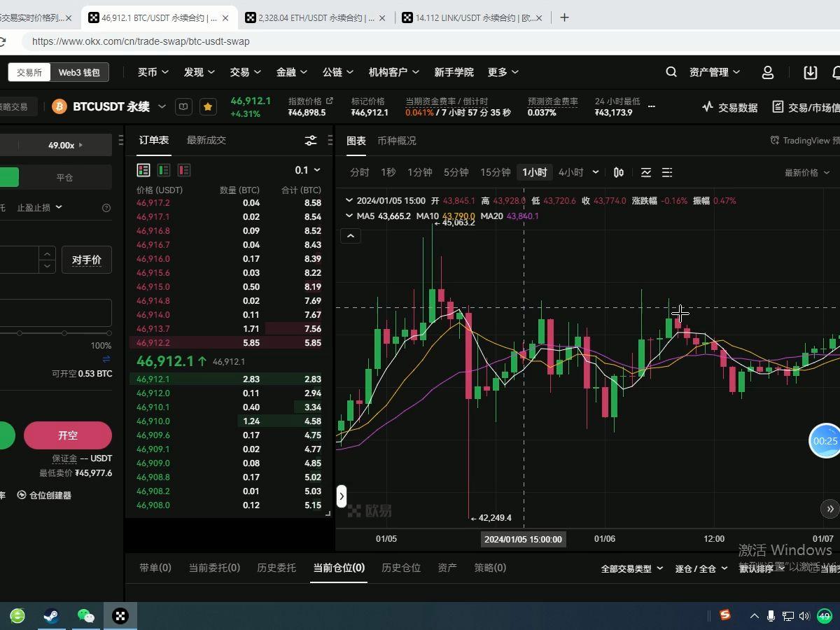Toggle the BTCUSDT favorite star

click(208, 106)
